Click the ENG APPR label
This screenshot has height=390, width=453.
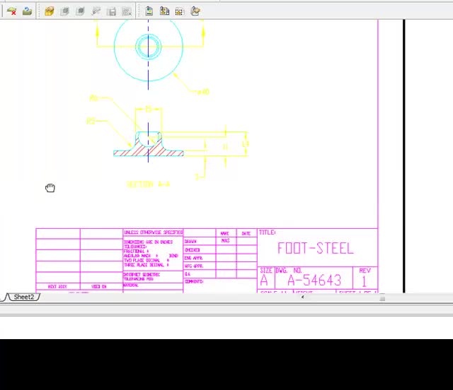click(193, 258)
